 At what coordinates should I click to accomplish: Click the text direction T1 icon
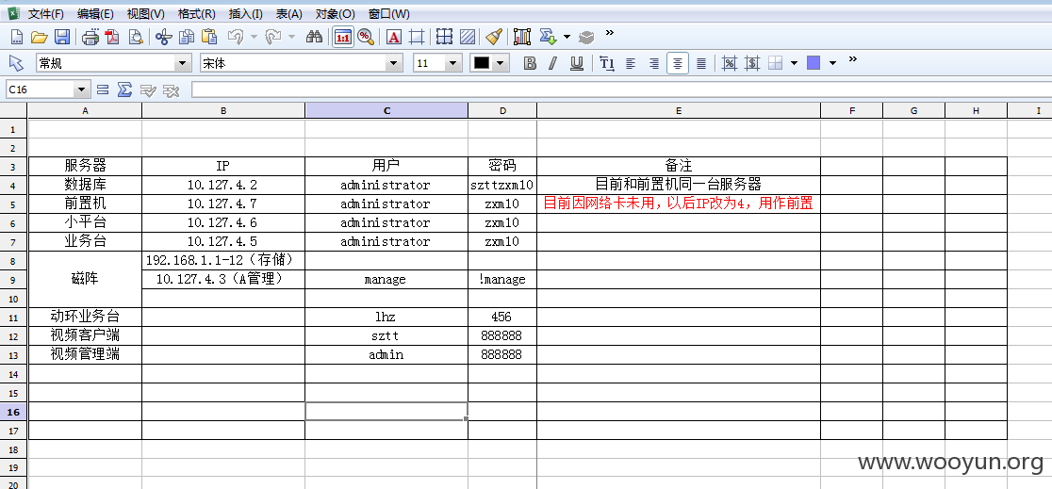(606, 63)
